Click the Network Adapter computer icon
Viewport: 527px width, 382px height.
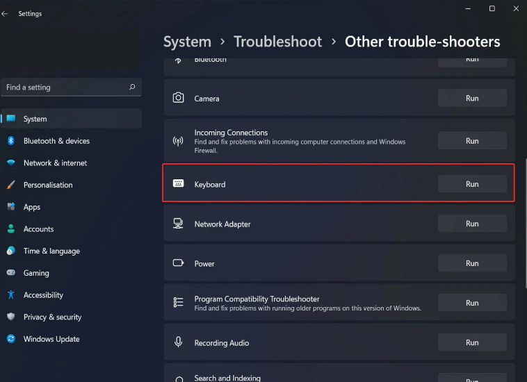[x=178, y=223]
